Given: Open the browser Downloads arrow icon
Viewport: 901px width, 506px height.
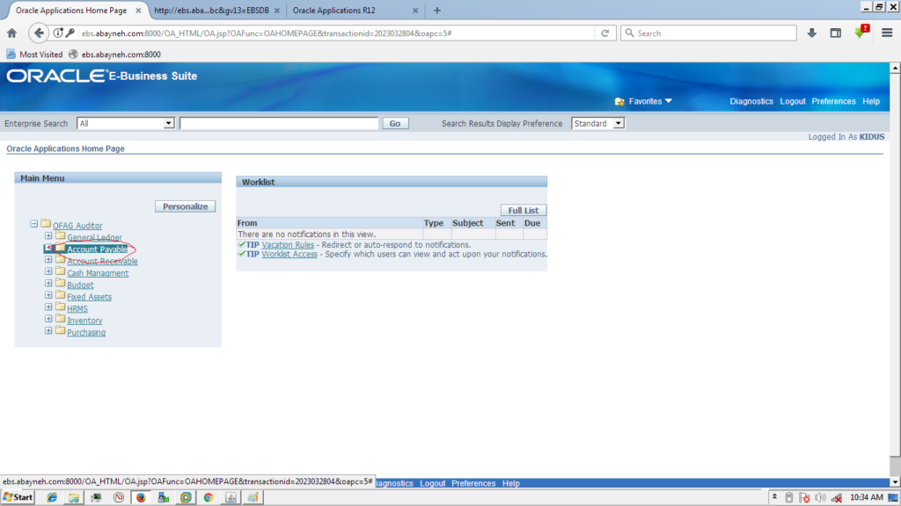Looking at the screenshot, I should [811, 33].
